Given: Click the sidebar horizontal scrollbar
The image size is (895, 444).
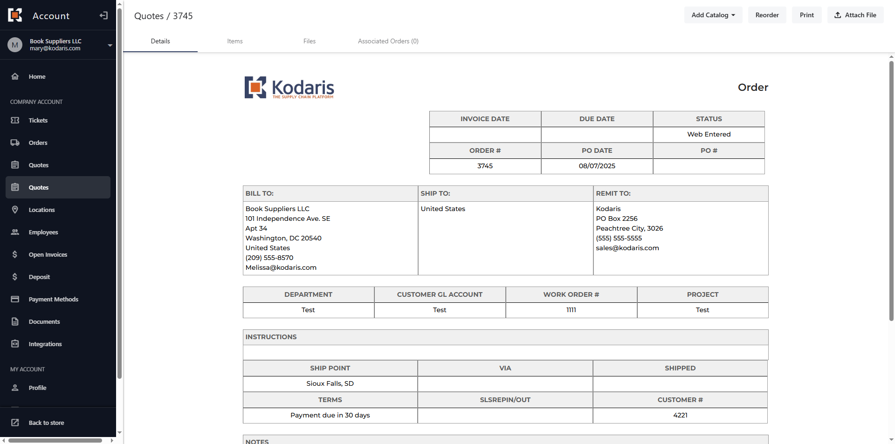Looking at the screenshot, I should (x=55, y=440).
